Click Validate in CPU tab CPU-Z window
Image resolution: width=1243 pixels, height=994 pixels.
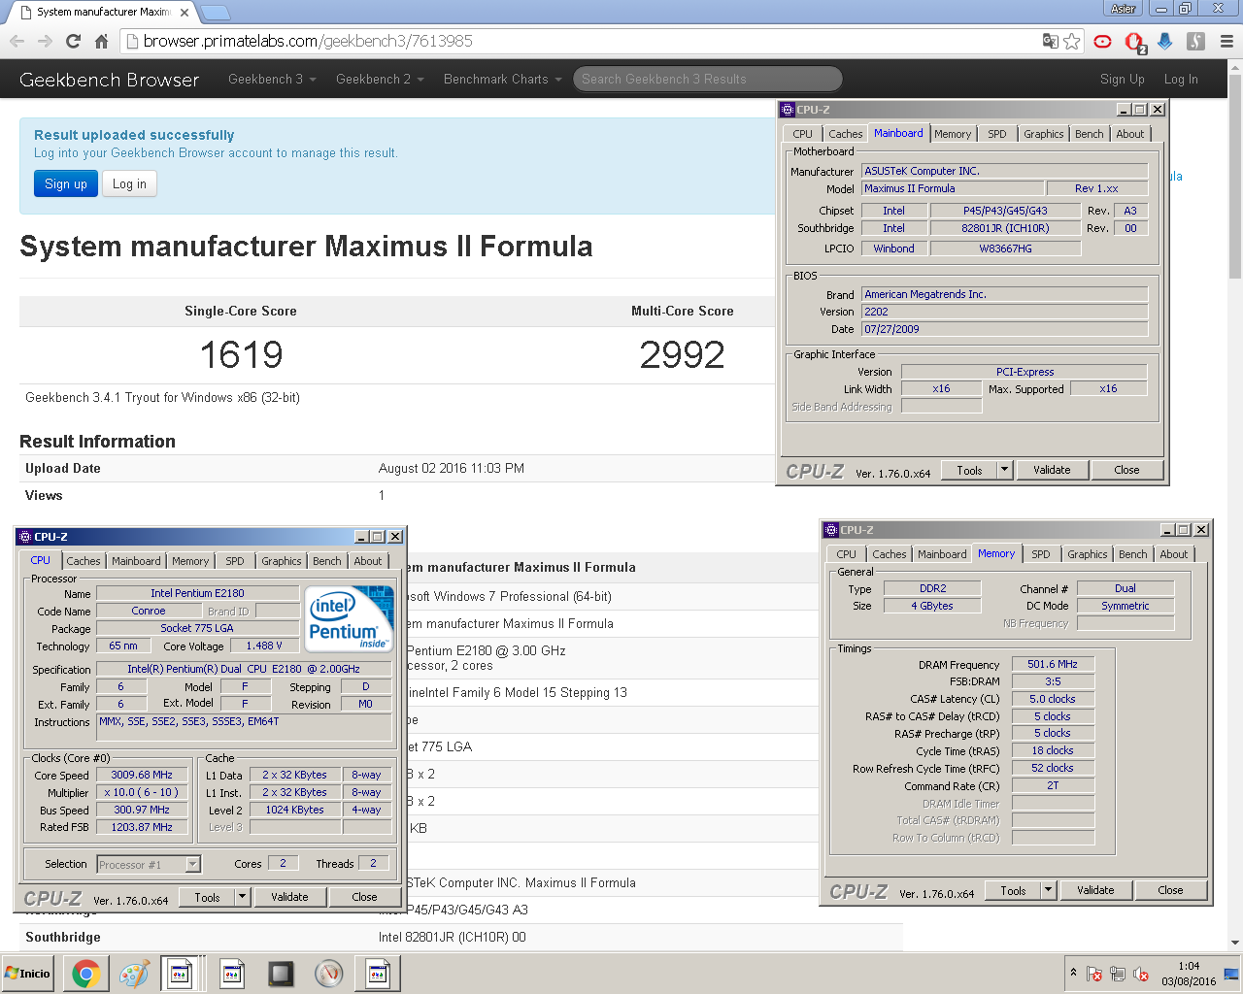tap(289, 897)
